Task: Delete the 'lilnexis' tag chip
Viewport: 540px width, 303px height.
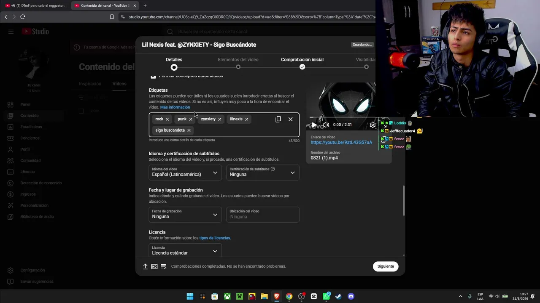Action: click(247, 119)
